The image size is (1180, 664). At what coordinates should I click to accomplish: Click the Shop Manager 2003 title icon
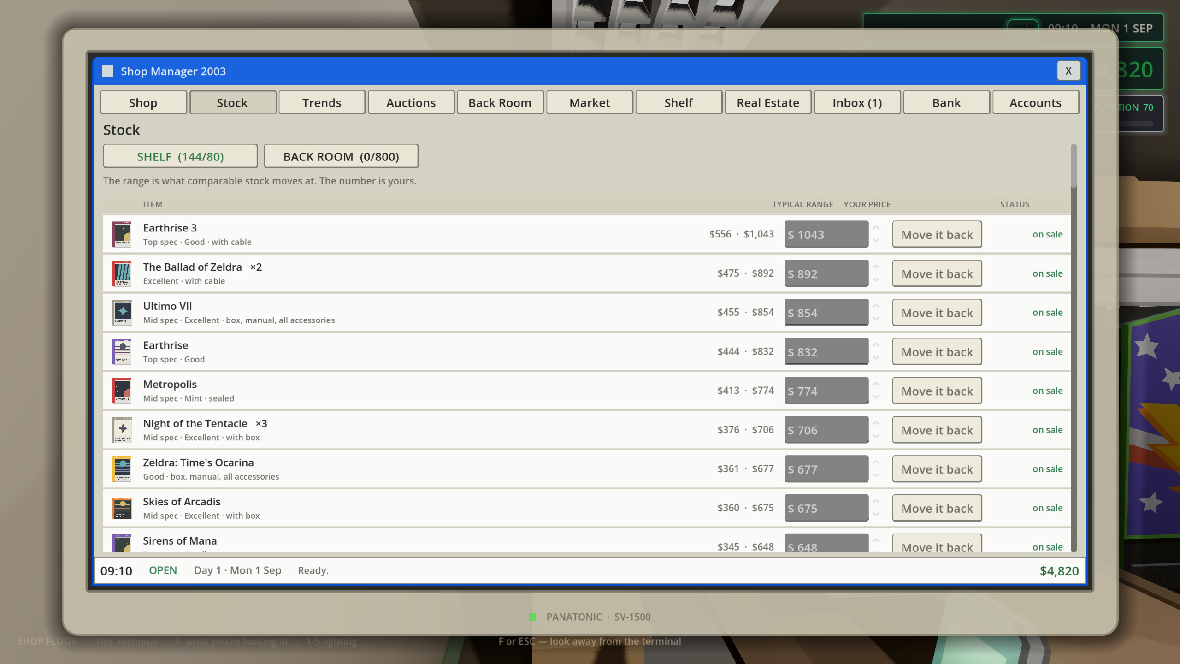(107, 71)
